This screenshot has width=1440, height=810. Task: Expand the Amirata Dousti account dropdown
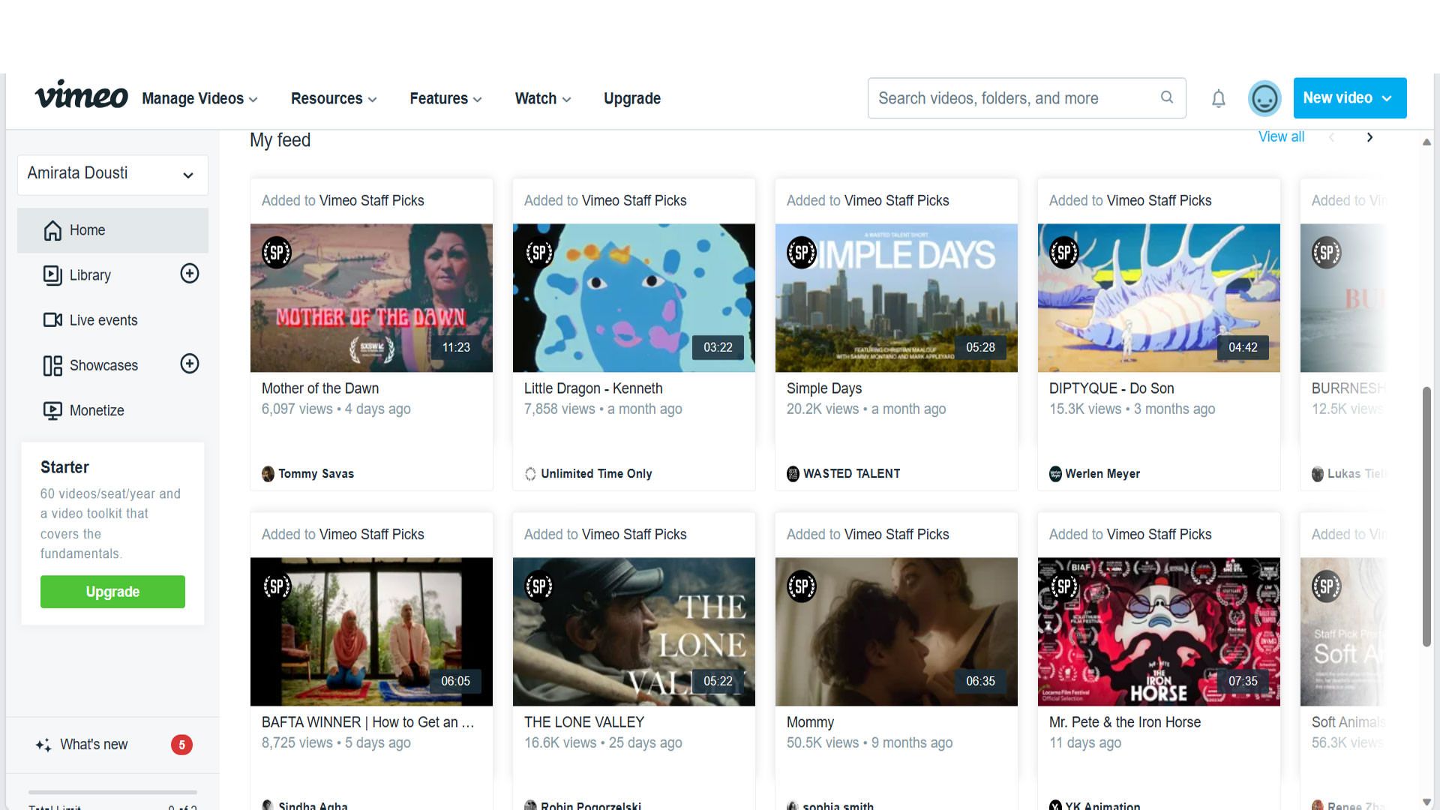pyautogui.click(x=112, y=174)
